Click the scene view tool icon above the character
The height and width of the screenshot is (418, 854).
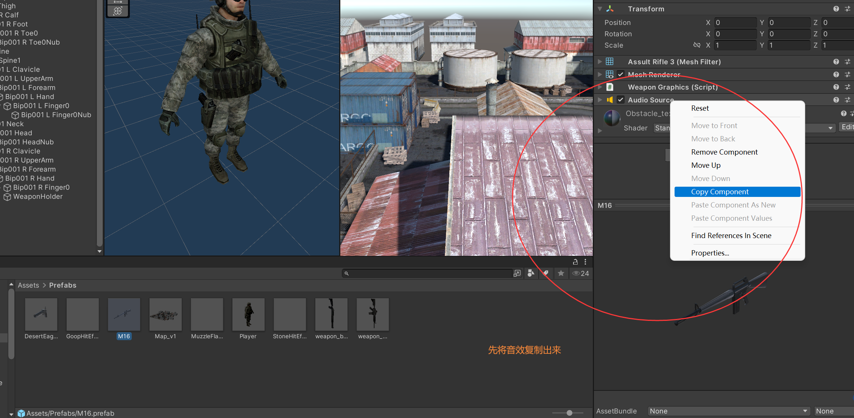pos(118,11)
